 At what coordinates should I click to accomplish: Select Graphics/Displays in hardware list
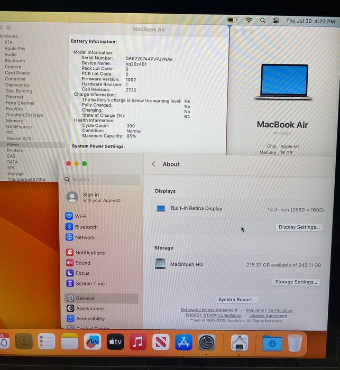24,115
